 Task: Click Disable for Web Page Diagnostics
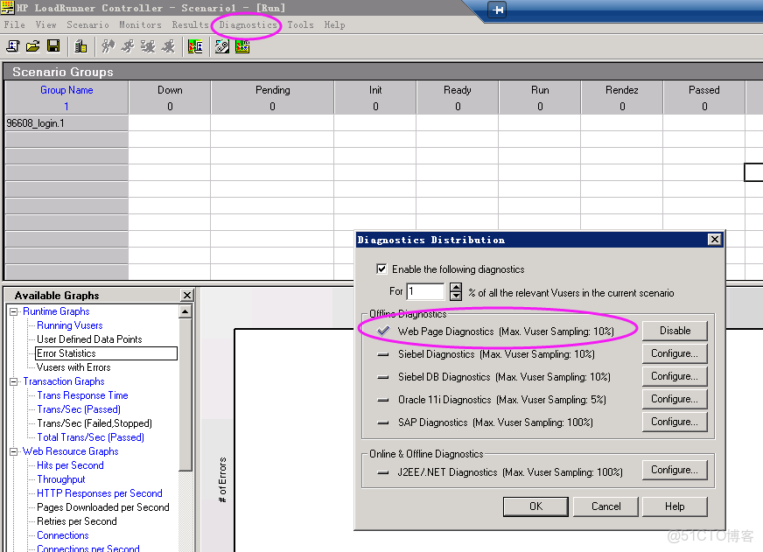675,331
